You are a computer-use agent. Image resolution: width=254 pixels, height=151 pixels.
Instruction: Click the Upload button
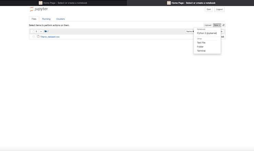pyautogui.click(x=208, y=25)
